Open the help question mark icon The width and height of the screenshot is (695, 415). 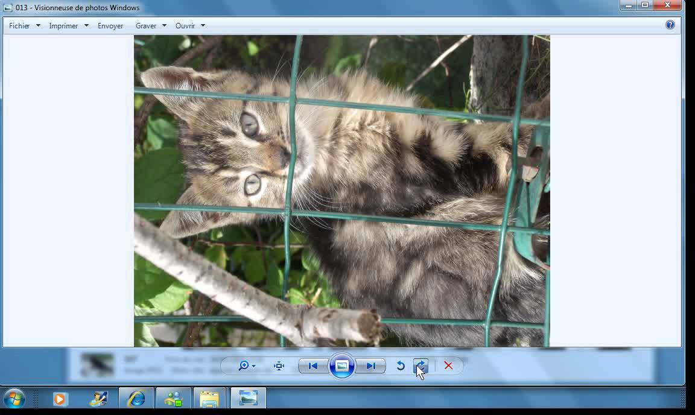pos(670,25)
